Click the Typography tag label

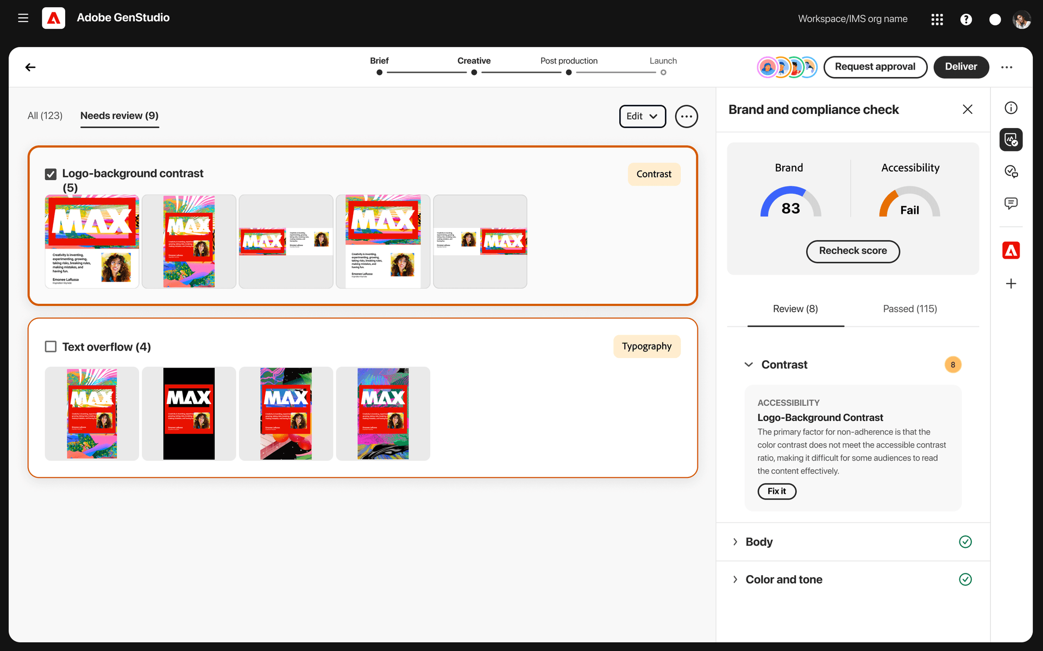pyautogui.click(x=646, y=347)
